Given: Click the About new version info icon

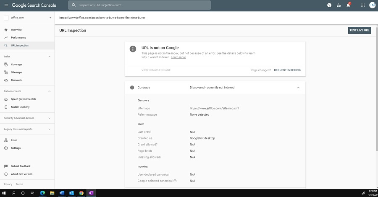Looking at the screenshot, I should pos(6,174).
